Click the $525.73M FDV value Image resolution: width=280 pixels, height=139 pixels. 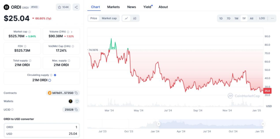pyautogui.click(x=22, y=51)
